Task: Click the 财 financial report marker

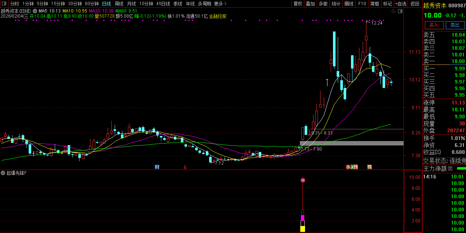Action: (157, 167)
